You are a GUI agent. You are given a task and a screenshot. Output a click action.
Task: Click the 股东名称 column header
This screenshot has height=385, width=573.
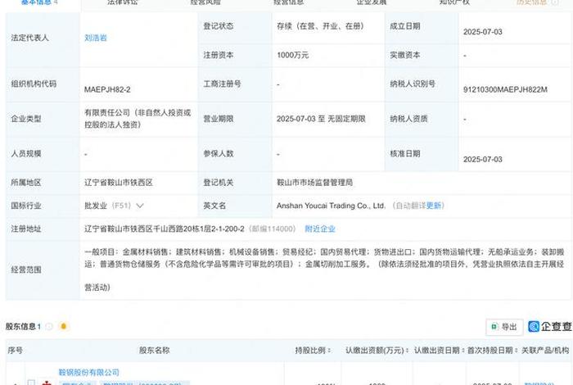154,351
